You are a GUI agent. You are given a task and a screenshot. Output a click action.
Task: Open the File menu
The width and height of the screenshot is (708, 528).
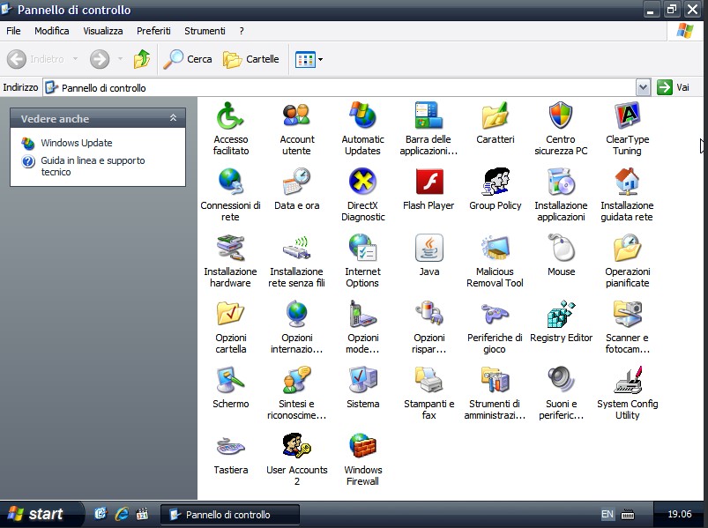point(13,31)
